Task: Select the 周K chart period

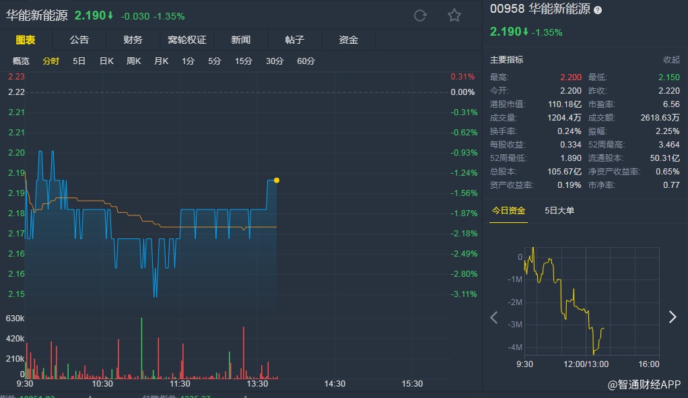Action: click(x=133, y=61)
